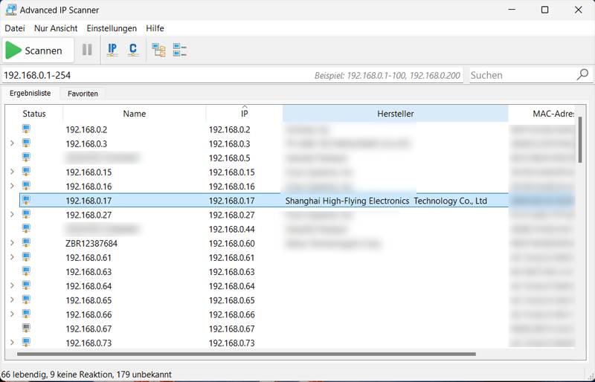
Task: Click the computer icon for 192.168.0.3
Action: click(26, 143)
